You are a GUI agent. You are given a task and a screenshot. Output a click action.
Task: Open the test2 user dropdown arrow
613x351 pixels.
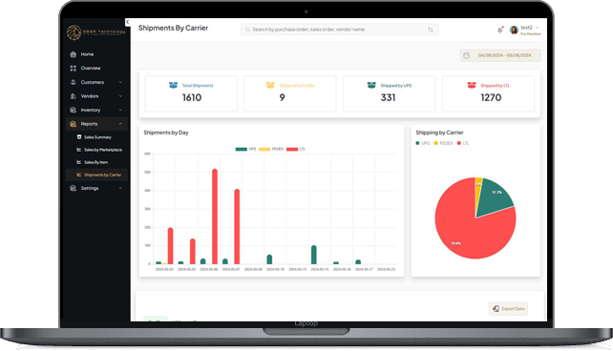[x=537, y=28]
